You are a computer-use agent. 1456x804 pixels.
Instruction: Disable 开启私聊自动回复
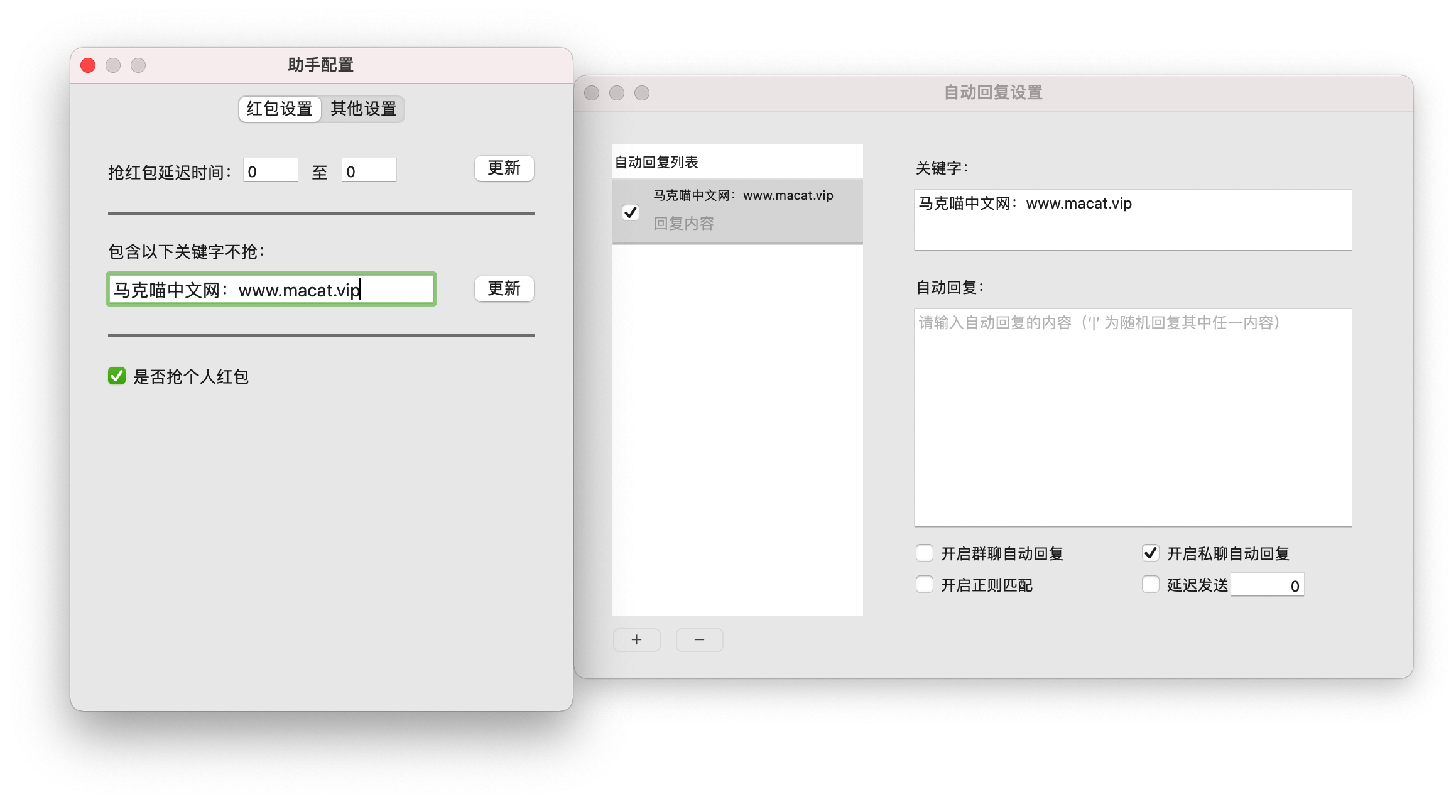(x=1151, y=553)
